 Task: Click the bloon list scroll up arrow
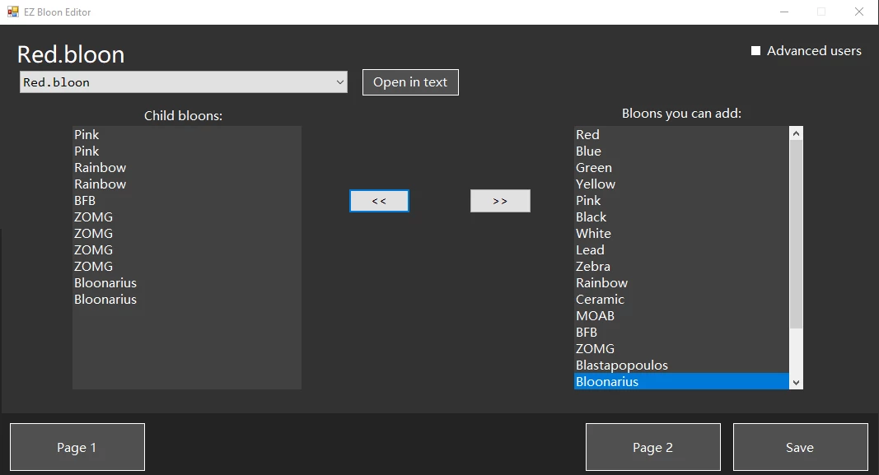(x=796, y=133)
